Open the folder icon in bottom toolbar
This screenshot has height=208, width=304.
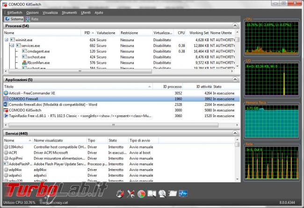coord(173,193)
